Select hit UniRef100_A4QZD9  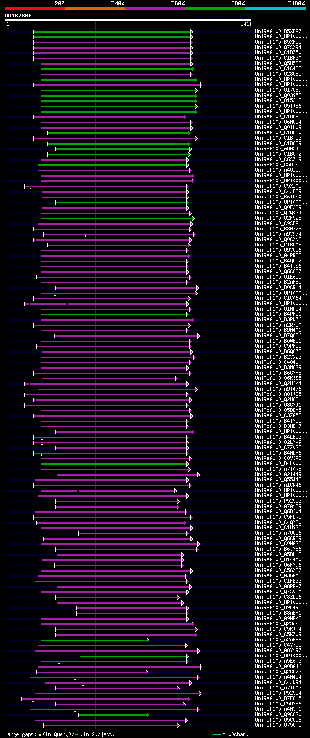click(278, 170)
